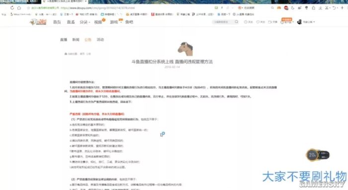348x190 pixels.
Task: Open the 首页 nav item
Action: tap(57, 22)
